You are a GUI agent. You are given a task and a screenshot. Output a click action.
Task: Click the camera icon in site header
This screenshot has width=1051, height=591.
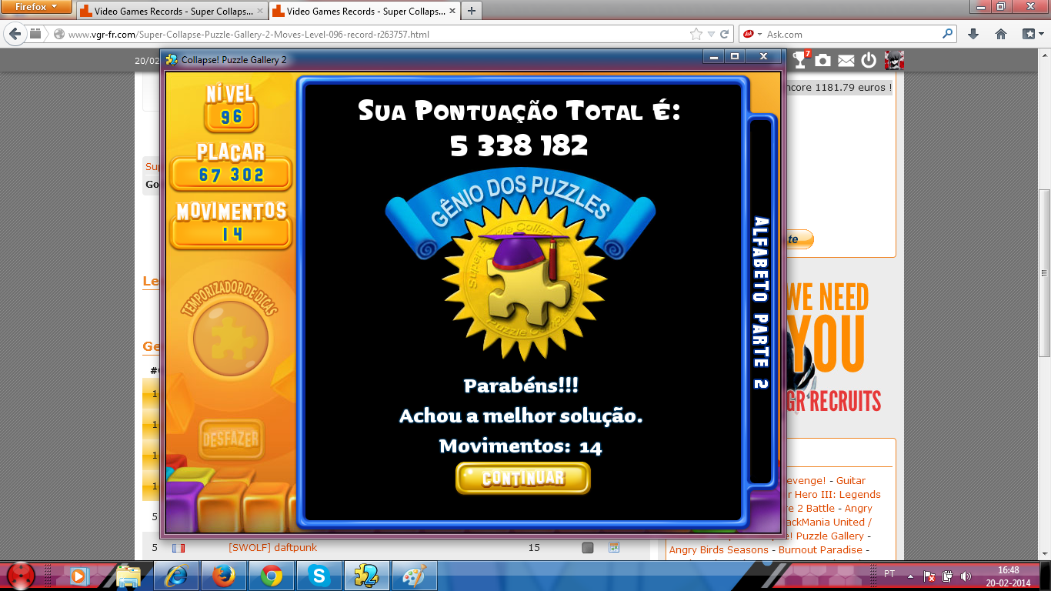[822, 60]
